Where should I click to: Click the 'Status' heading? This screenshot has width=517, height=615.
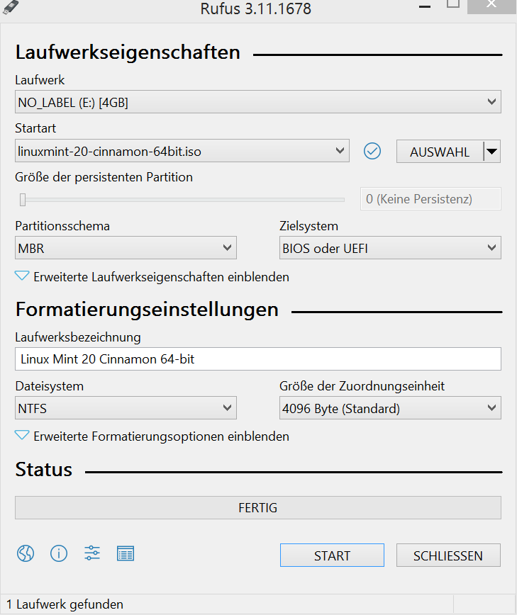click(43, 470)
